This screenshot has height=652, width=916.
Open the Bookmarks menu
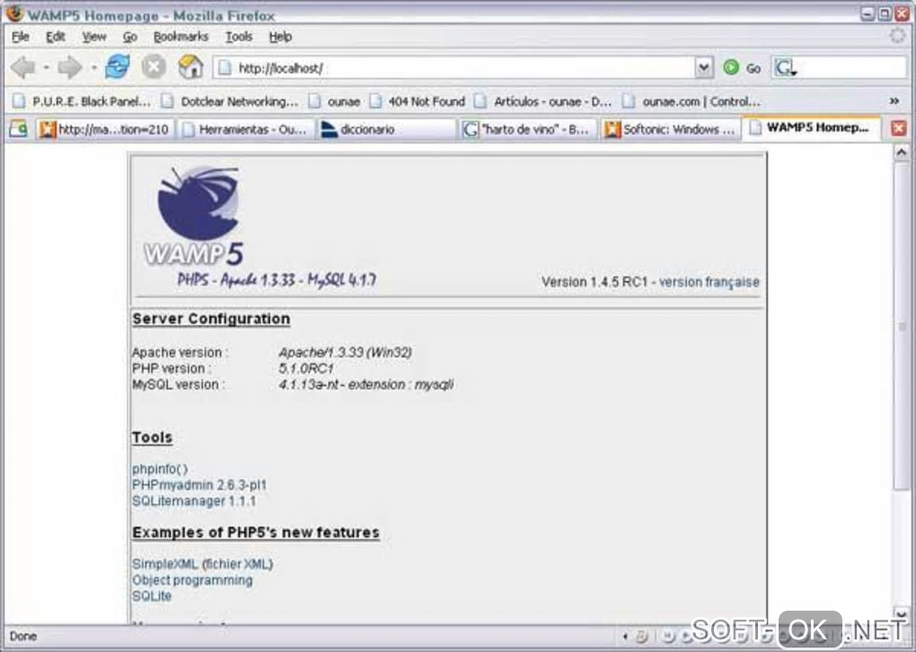tap(181, 36)
